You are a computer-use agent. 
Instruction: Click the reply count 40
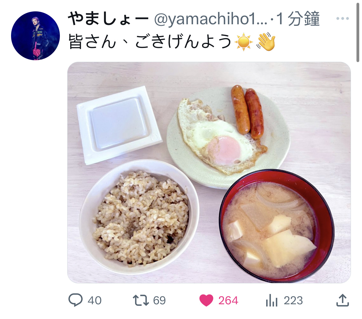pos(95,301)
